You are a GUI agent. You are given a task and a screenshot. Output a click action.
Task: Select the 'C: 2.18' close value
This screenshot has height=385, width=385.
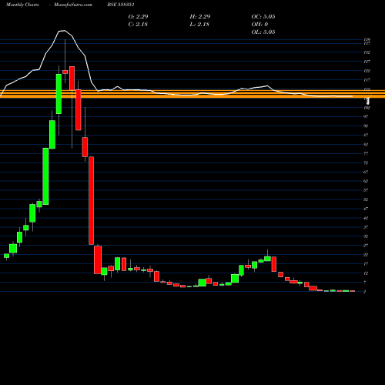138,24
